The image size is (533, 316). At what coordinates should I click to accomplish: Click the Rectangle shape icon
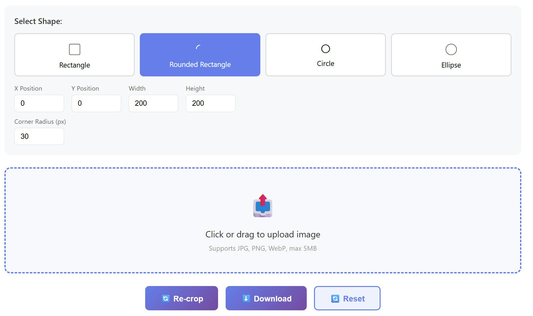pos(74,49)
